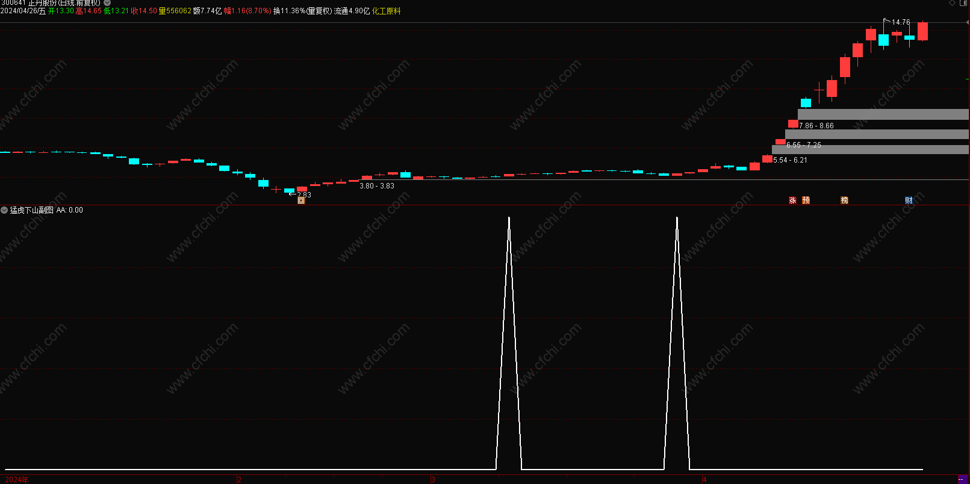Click the first white spike in indicator panel

click(509, 343)
